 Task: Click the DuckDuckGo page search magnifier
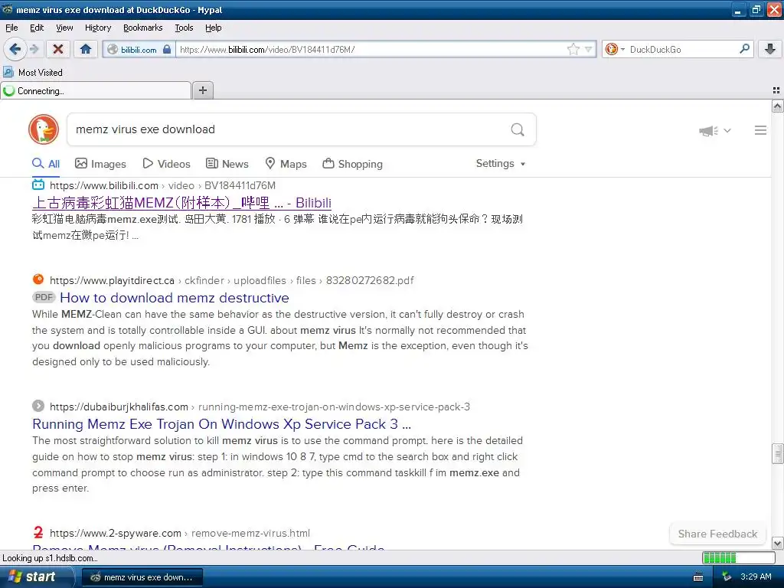click(518, 129)
